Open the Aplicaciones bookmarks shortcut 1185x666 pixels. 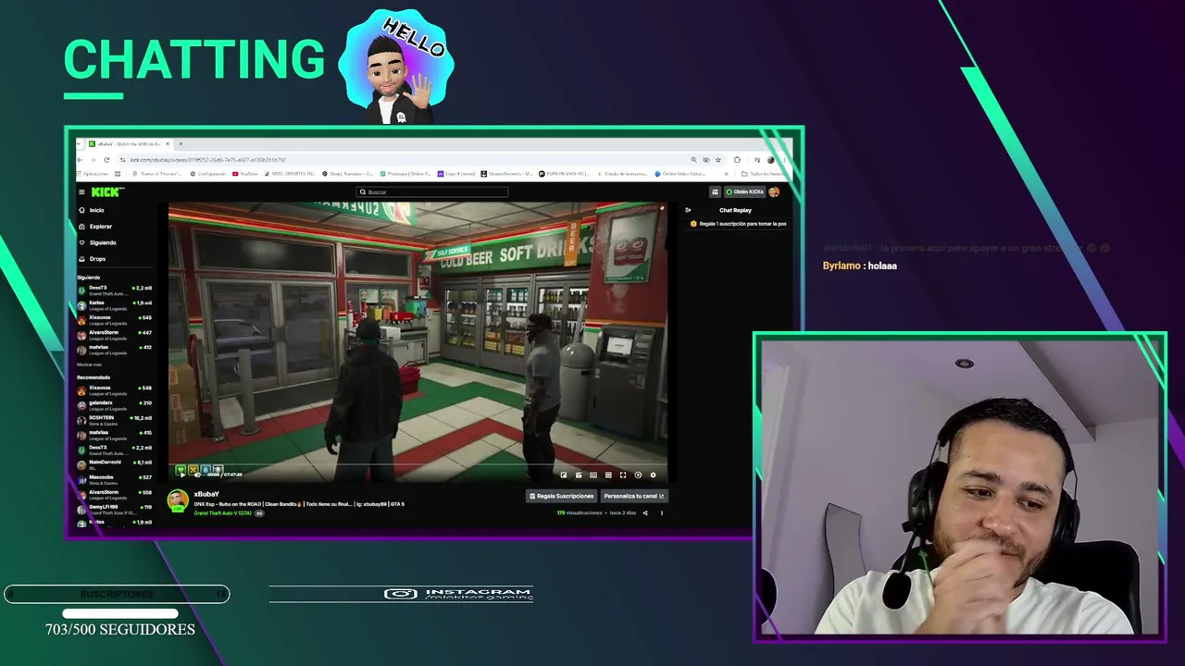coord(94,174)
